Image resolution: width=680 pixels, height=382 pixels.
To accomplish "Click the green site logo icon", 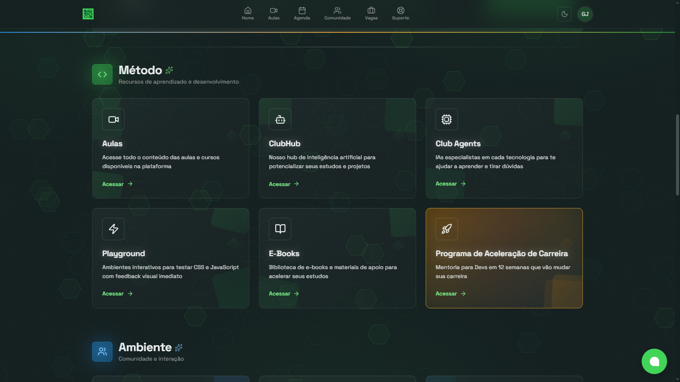I will click(x=88, y=14).
